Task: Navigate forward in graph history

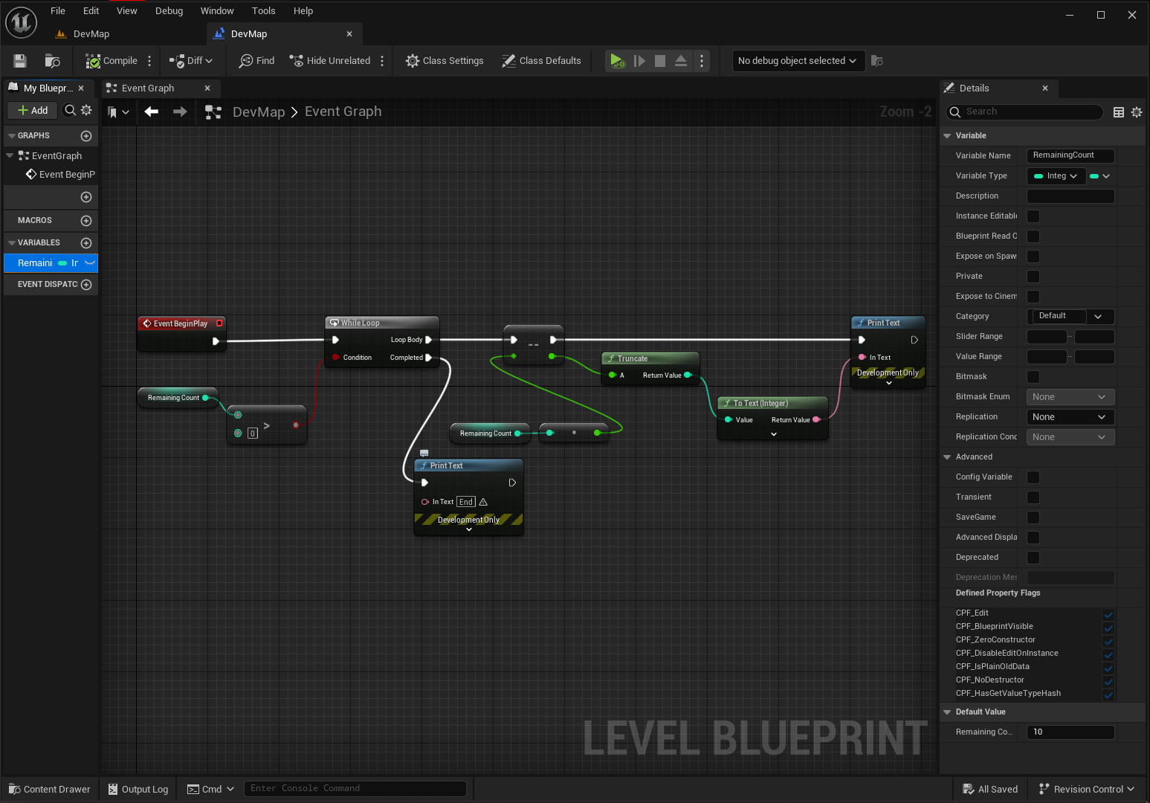Action: [180, 112]
